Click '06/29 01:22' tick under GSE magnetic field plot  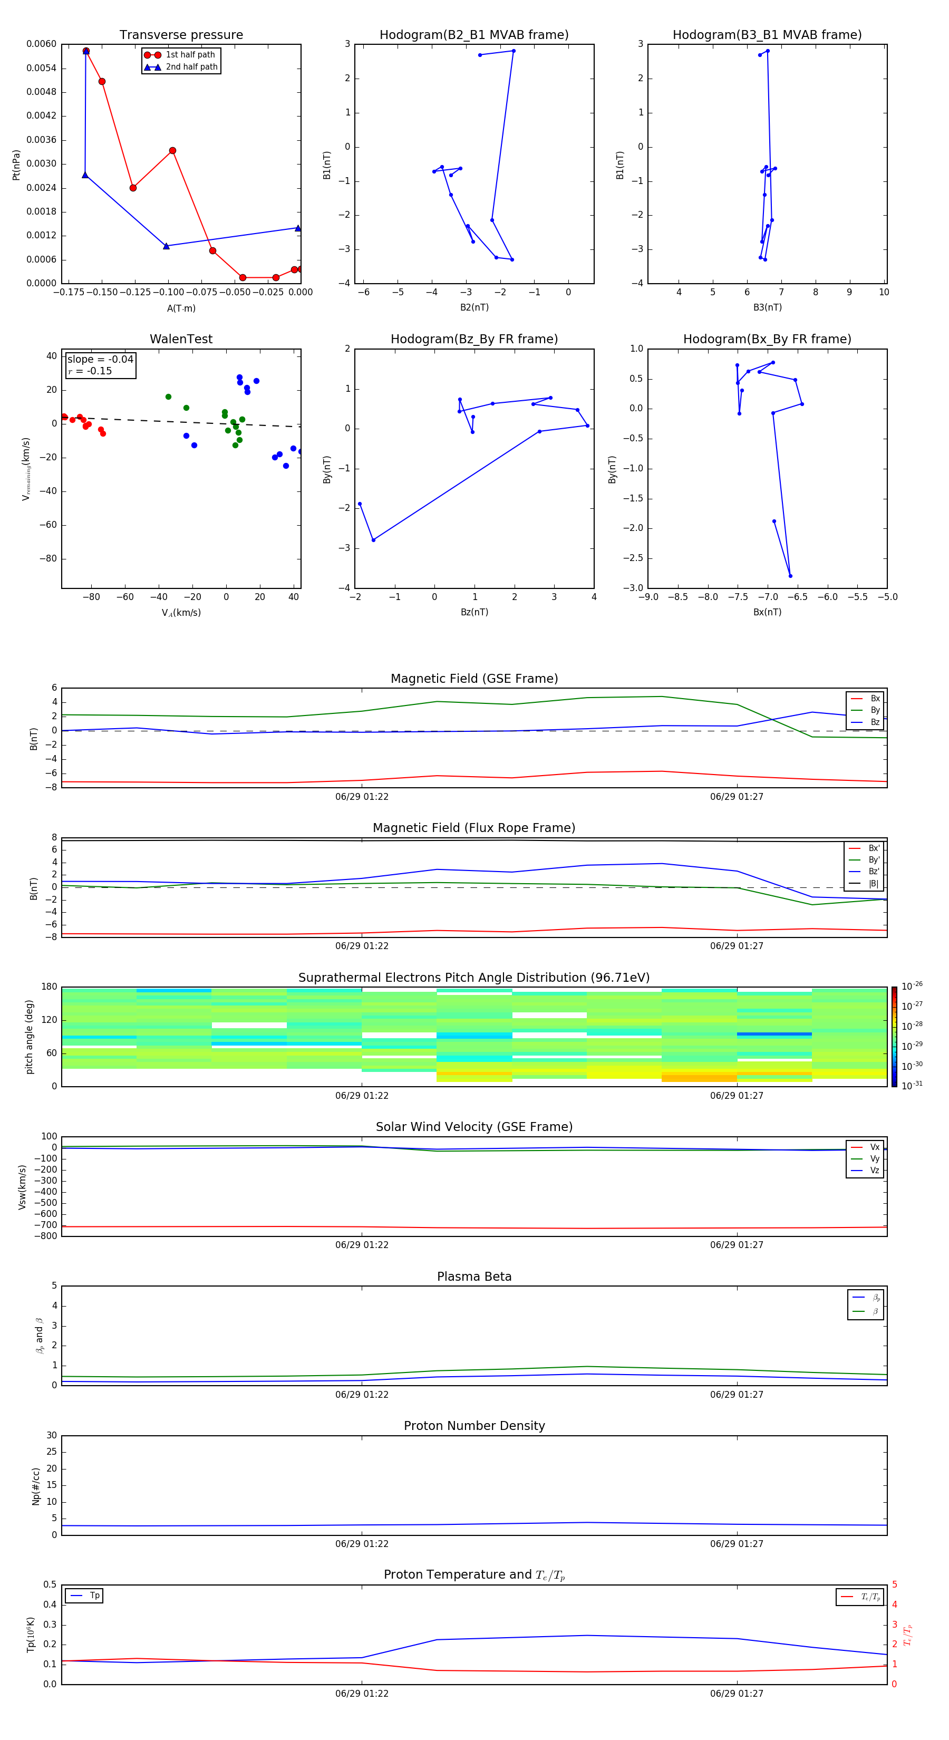(x=362, y=797)
